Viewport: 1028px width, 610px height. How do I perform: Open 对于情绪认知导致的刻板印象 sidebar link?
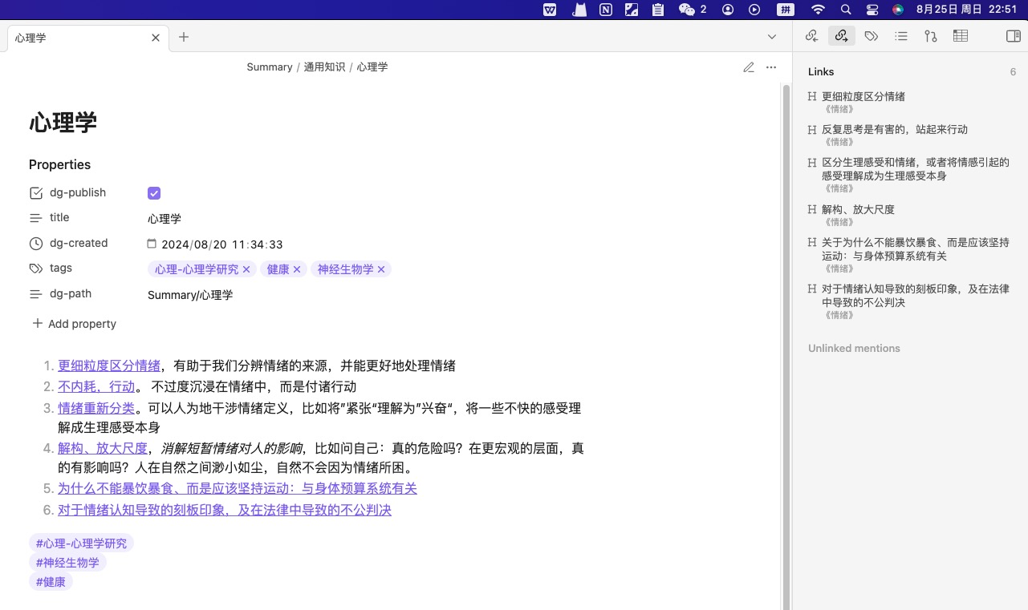coord(916,296)
